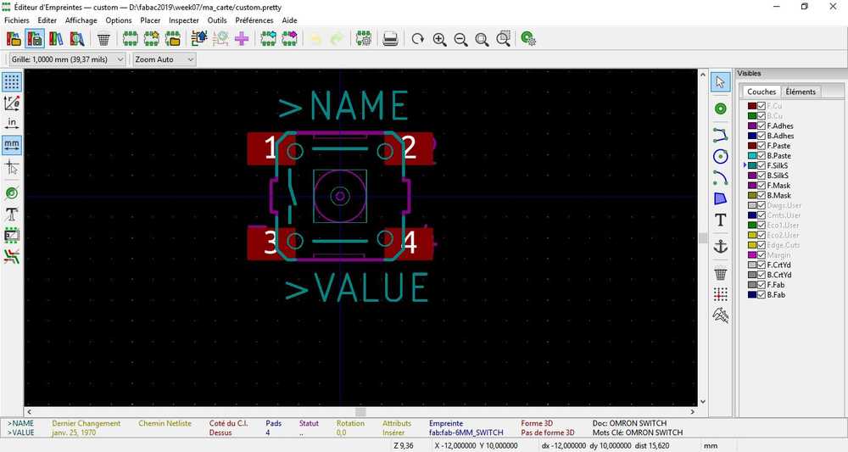
Task: Switch units to millimeters
Action: (12, 145)
